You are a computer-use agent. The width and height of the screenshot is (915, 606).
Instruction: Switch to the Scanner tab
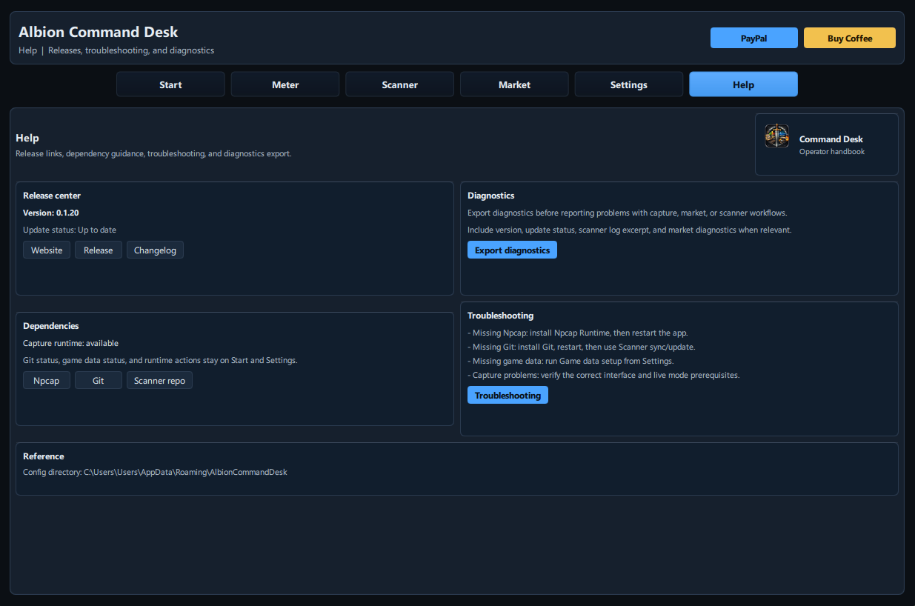[x=399, y=84]
